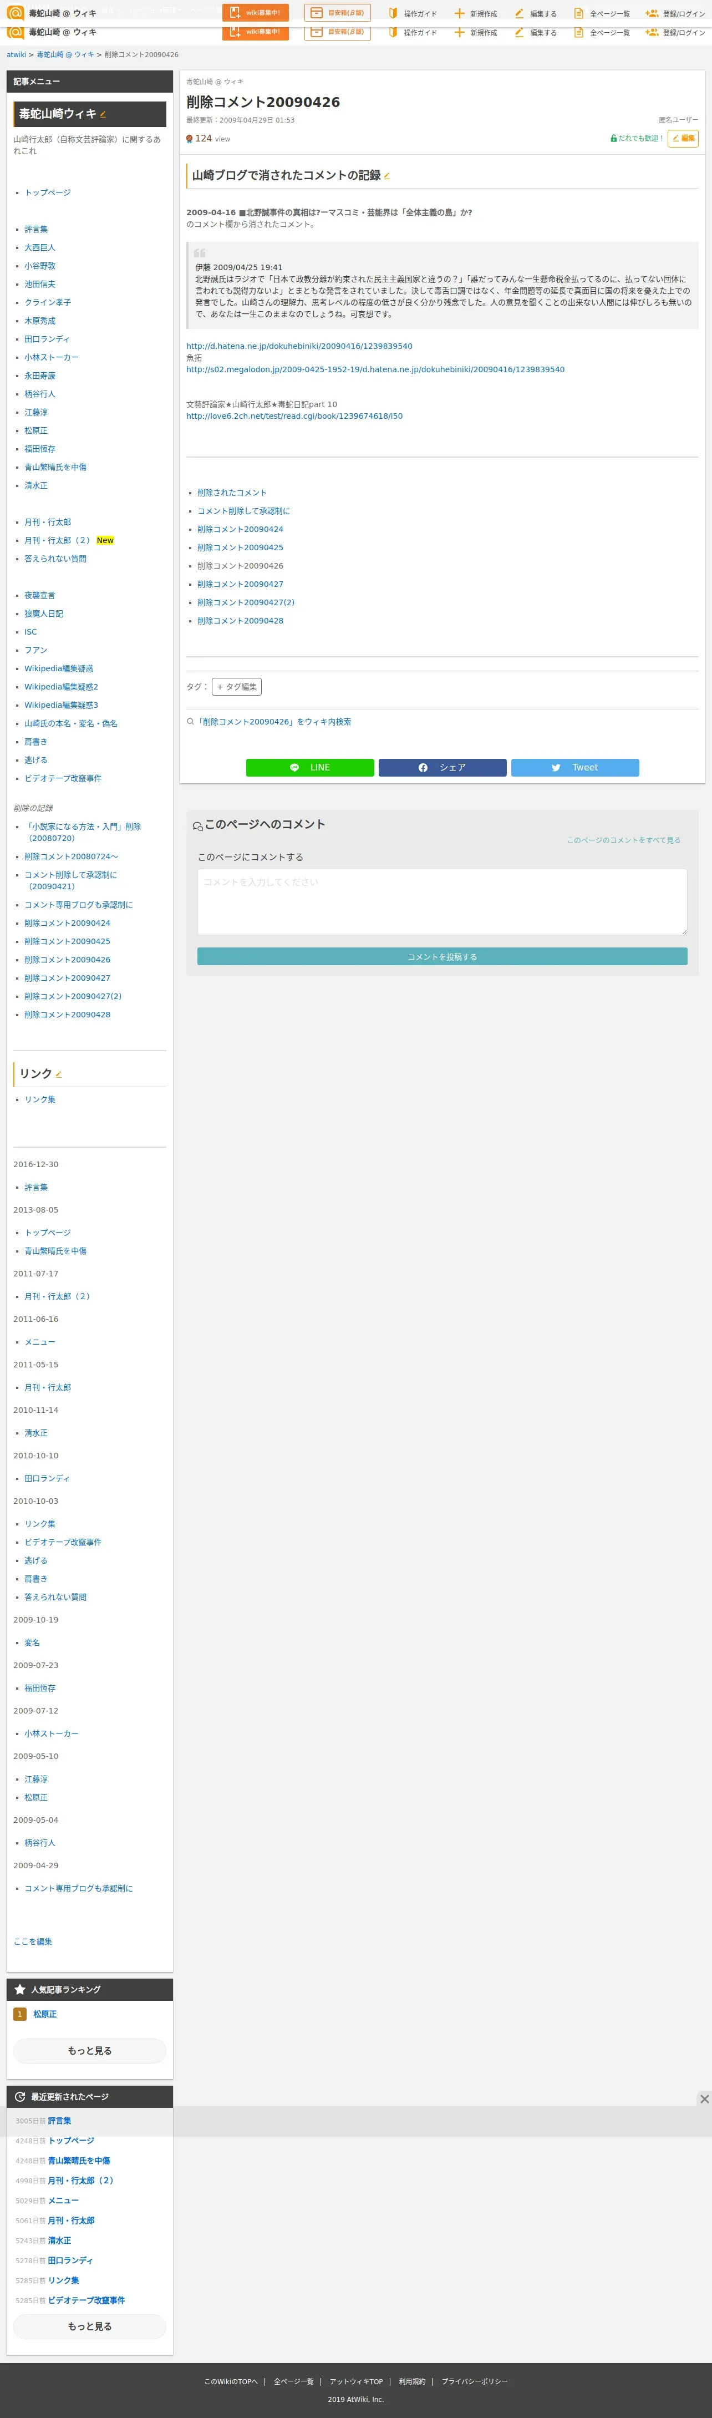Image resolution: width=712 pixels, height=2418 pixels.
Task: Click the pencil icon beside 毒蛇山崎ウィキ sidebar title
Action: click(103, 115)
